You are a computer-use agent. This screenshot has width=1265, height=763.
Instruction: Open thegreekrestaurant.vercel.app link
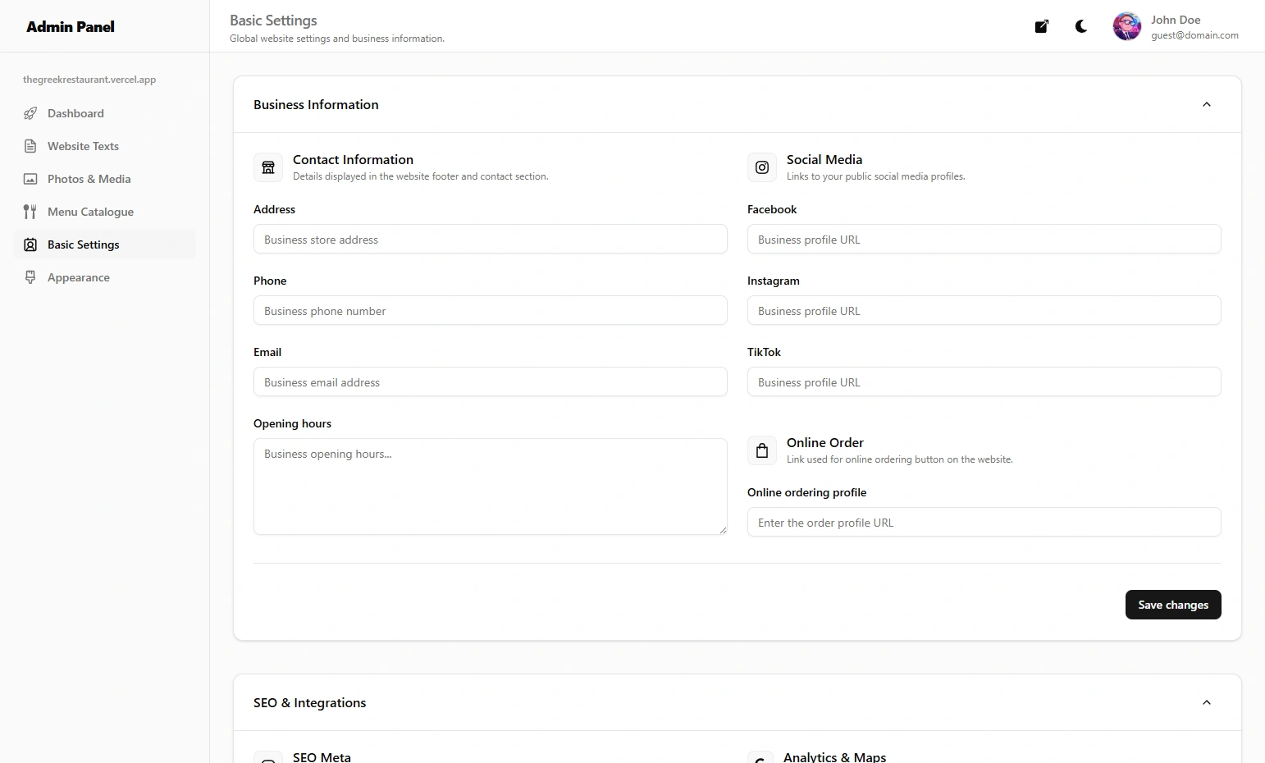[89, 80]
